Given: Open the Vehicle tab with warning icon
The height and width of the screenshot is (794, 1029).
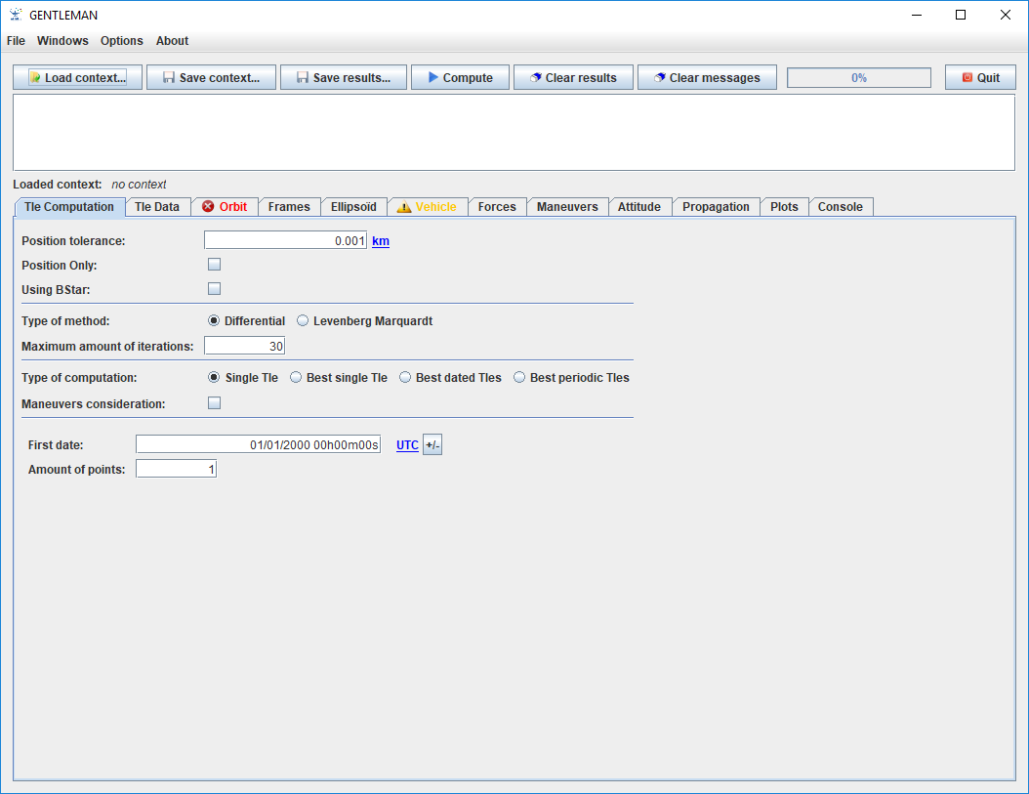Looking at the screenshot, I should [x=427, y=207].
